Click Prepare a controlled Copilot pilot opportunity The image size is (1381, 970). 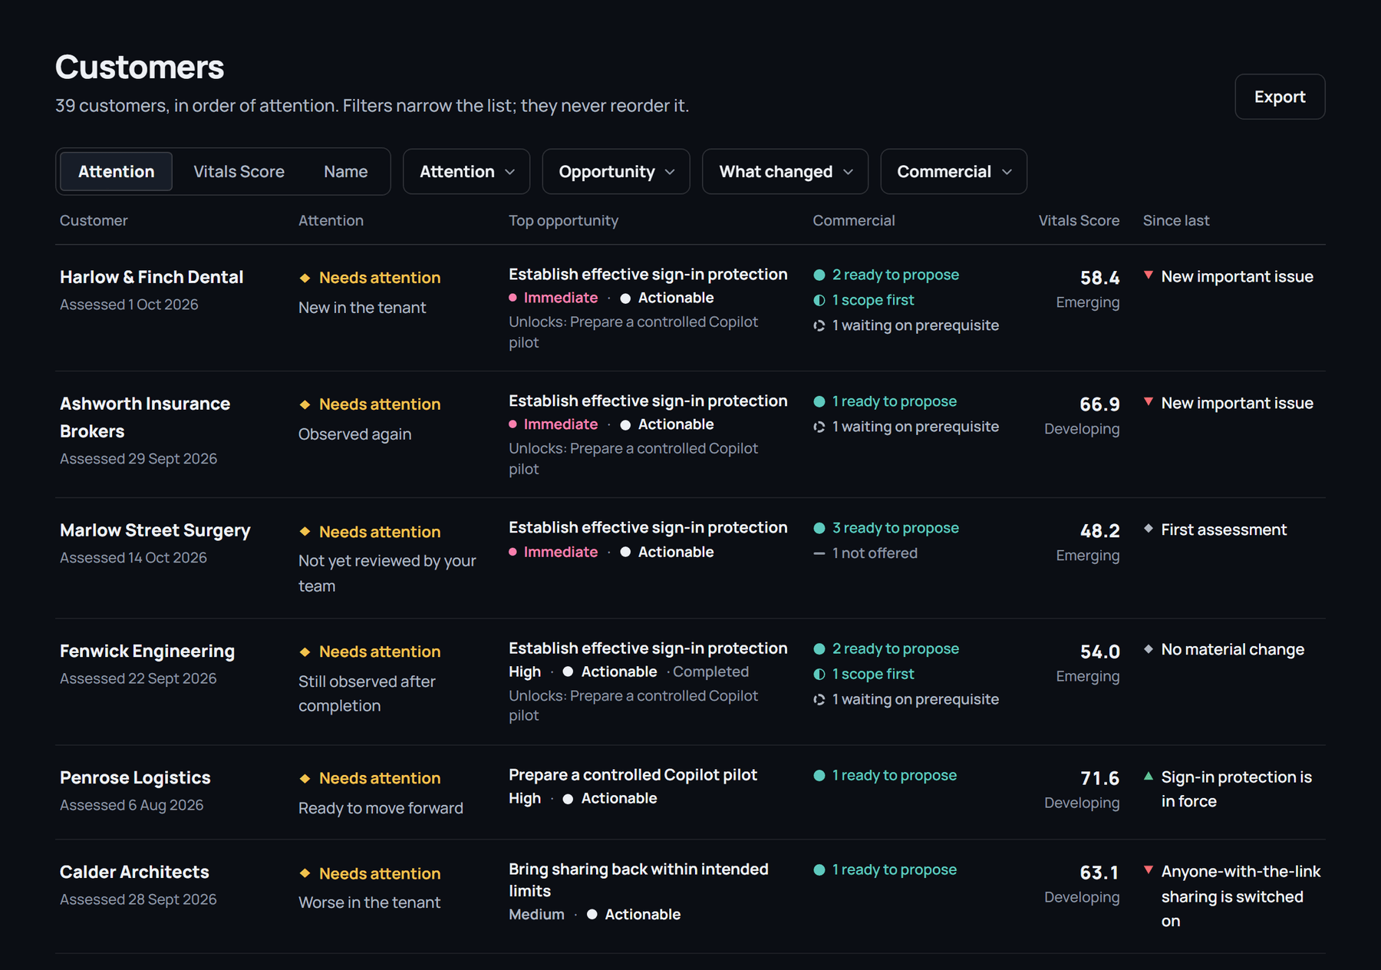pyautogui.click(x=632, y=775)
